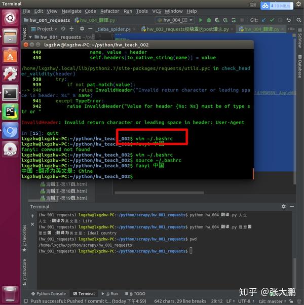
Task: Click the 29:12 cursor position indicator
Action: click(217, 301)
